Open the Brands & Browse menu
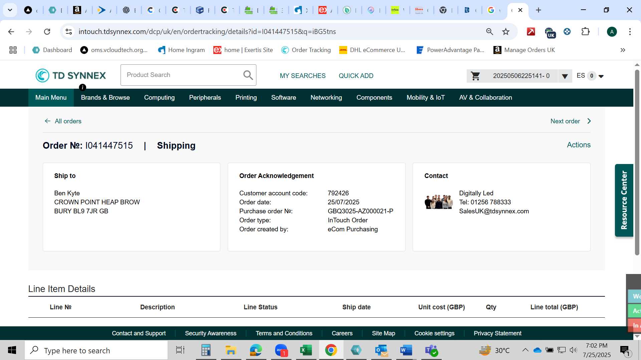This screenshot has height=360, width=641. tap(105, 98)
